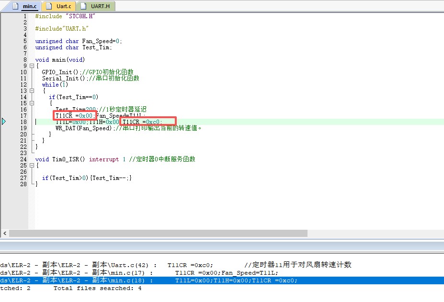This screenshot has width=444, height=302.
Task: Click the WR_DAT(Fan_Speed) line
Action: tap(128, 128)
